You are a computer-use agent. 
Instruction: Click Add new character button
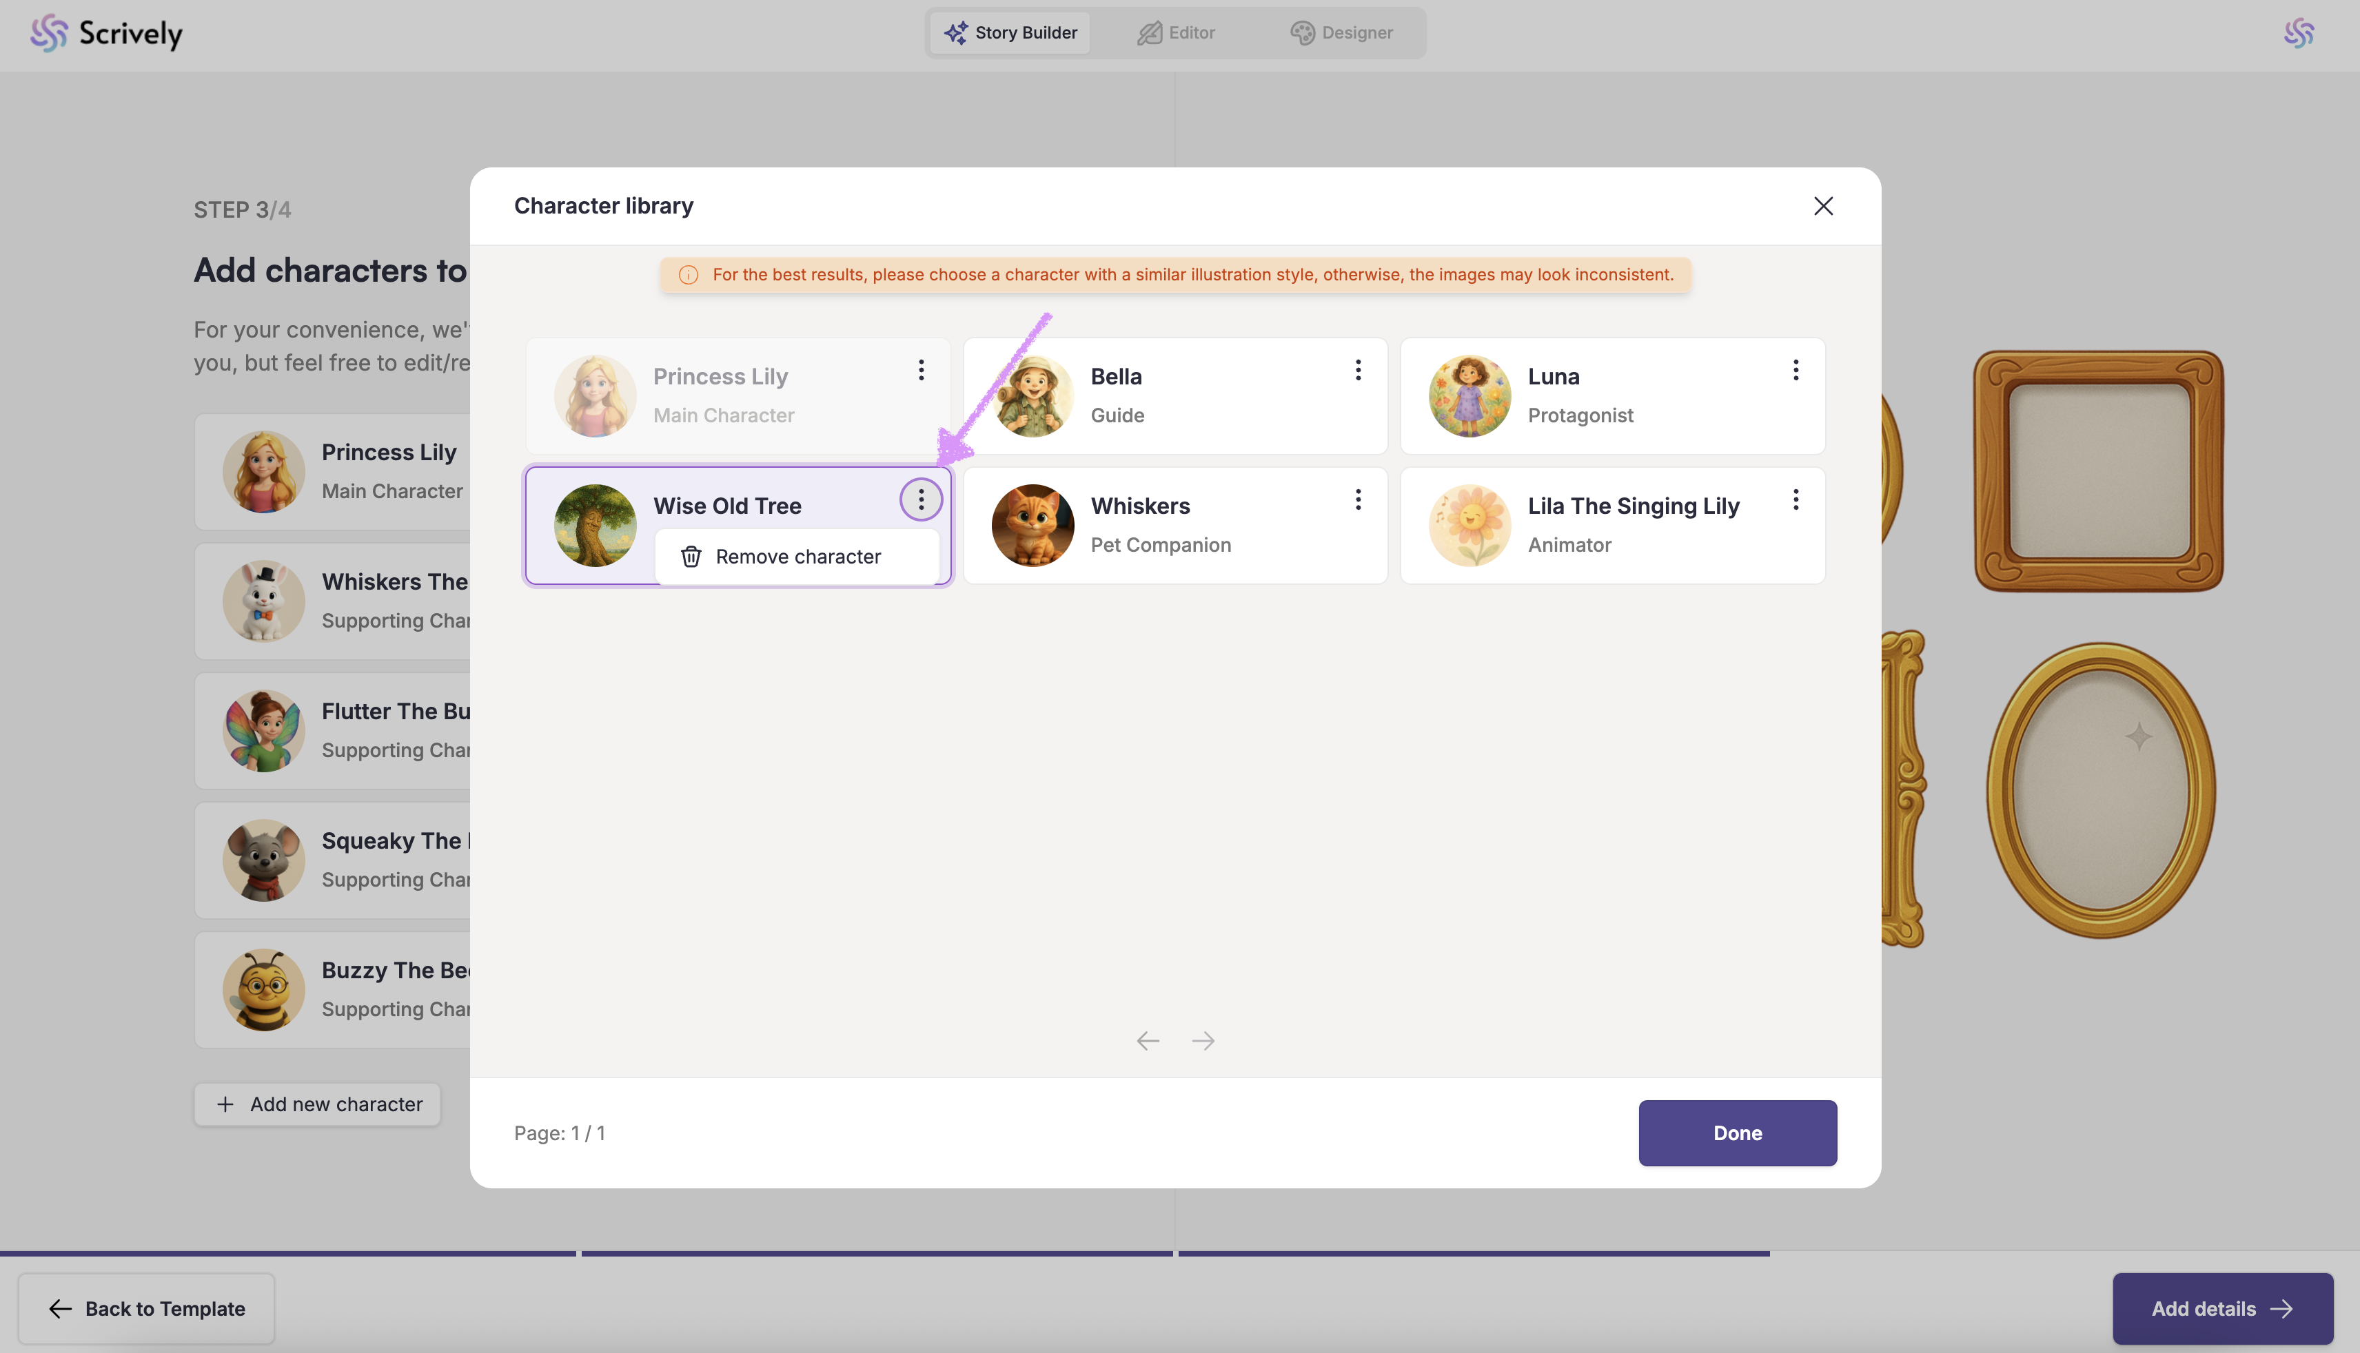pyautogui.click(x=317, y=1104)
